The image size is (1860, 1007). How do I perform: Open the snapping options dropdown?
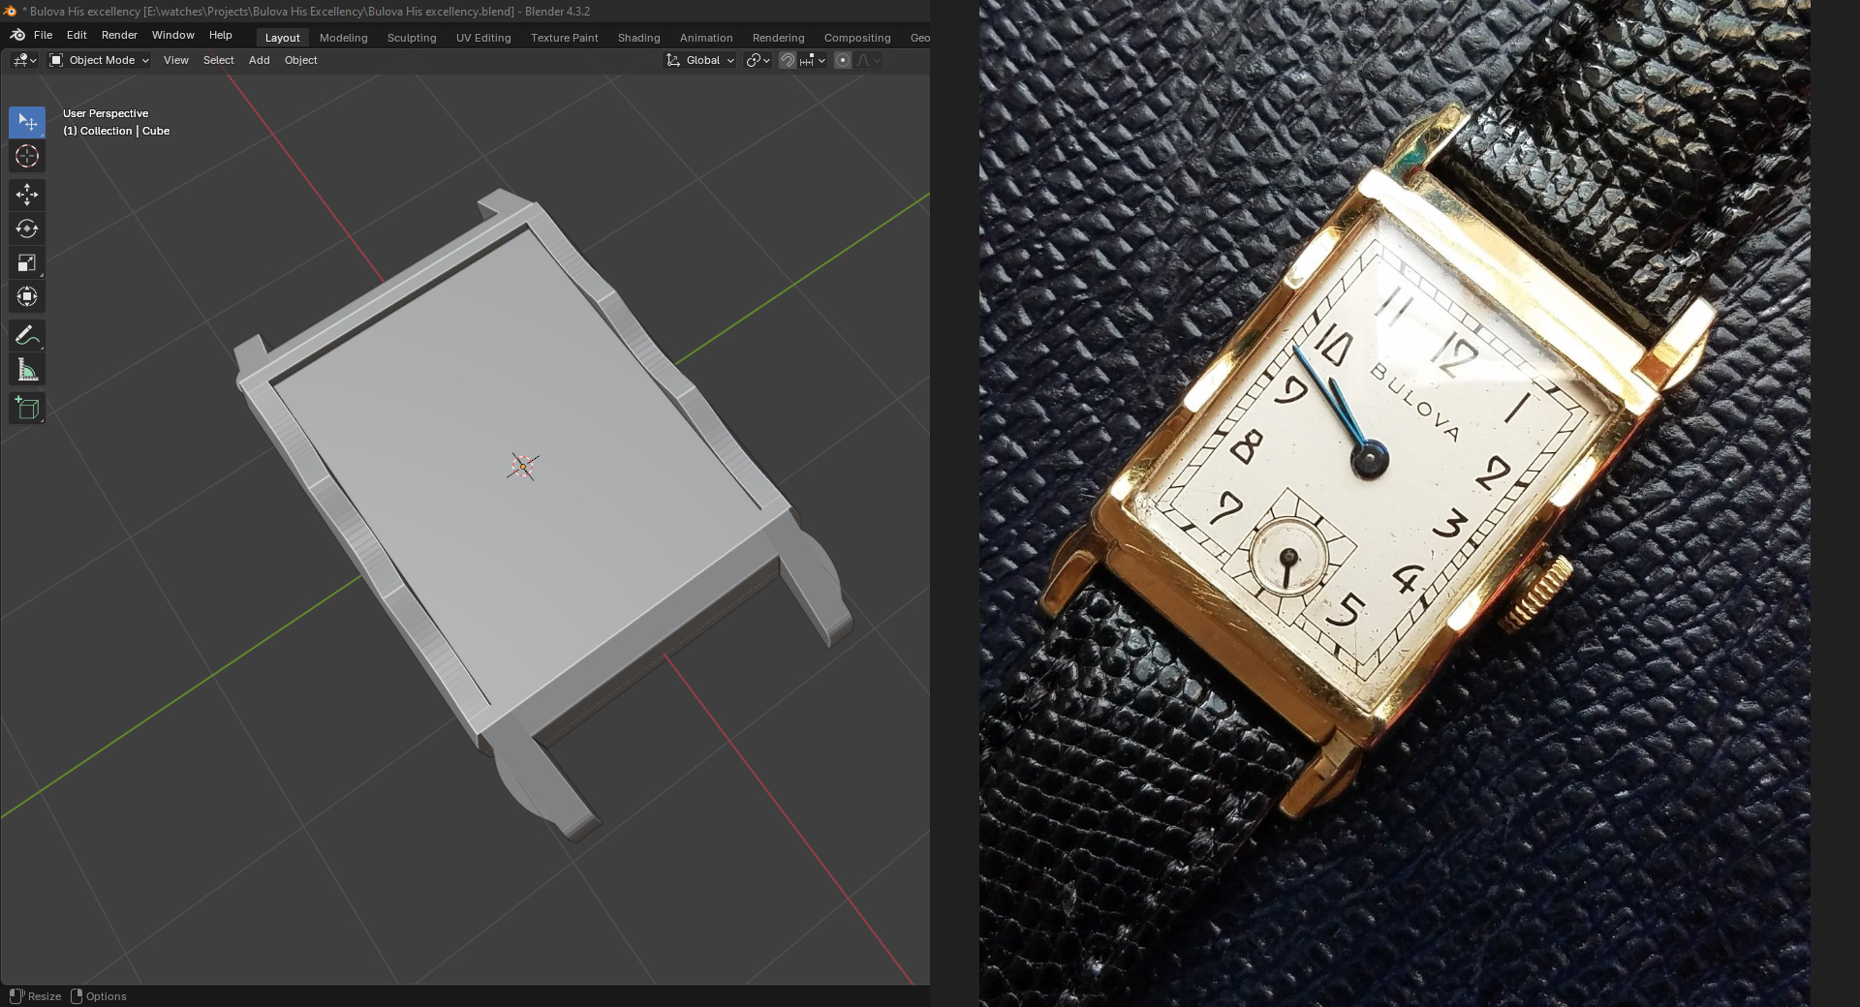click(x=812, y=60)
